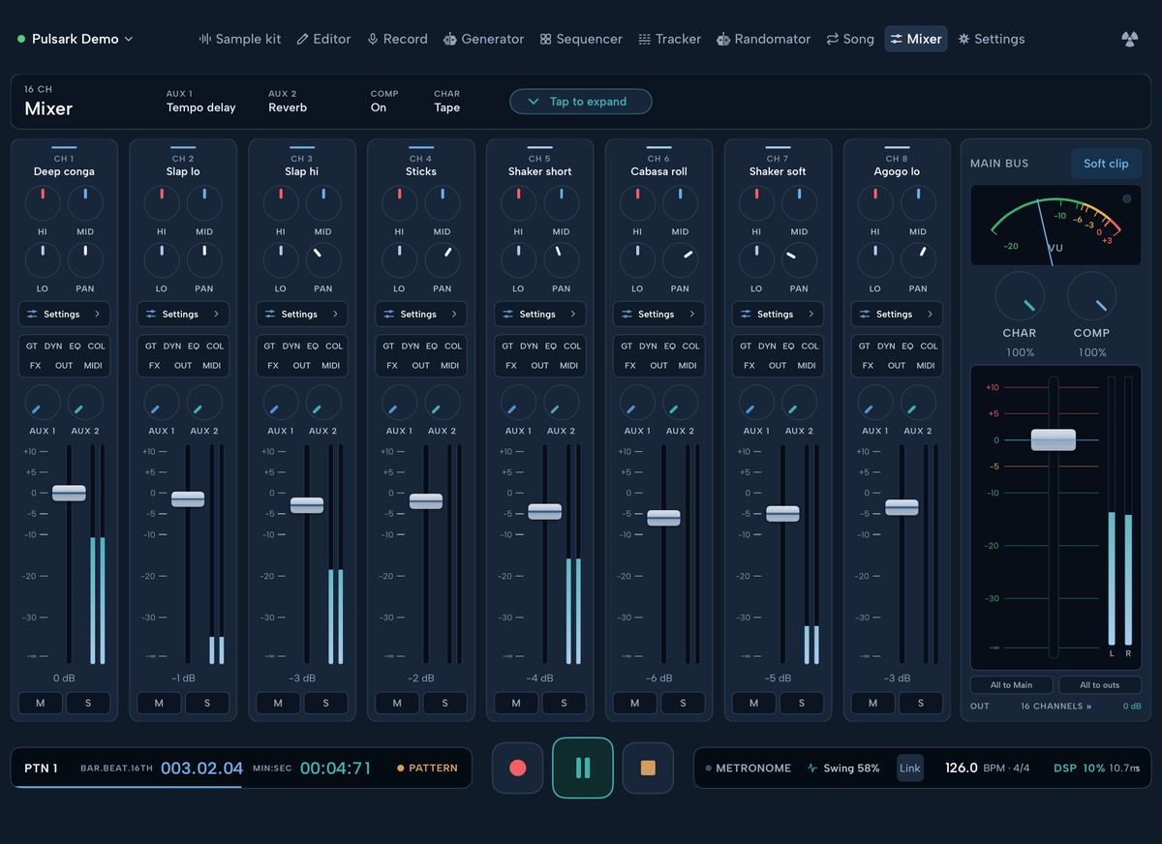Stop playback with the stop button
The image size is (1162, 844).
tap(648, 768)
